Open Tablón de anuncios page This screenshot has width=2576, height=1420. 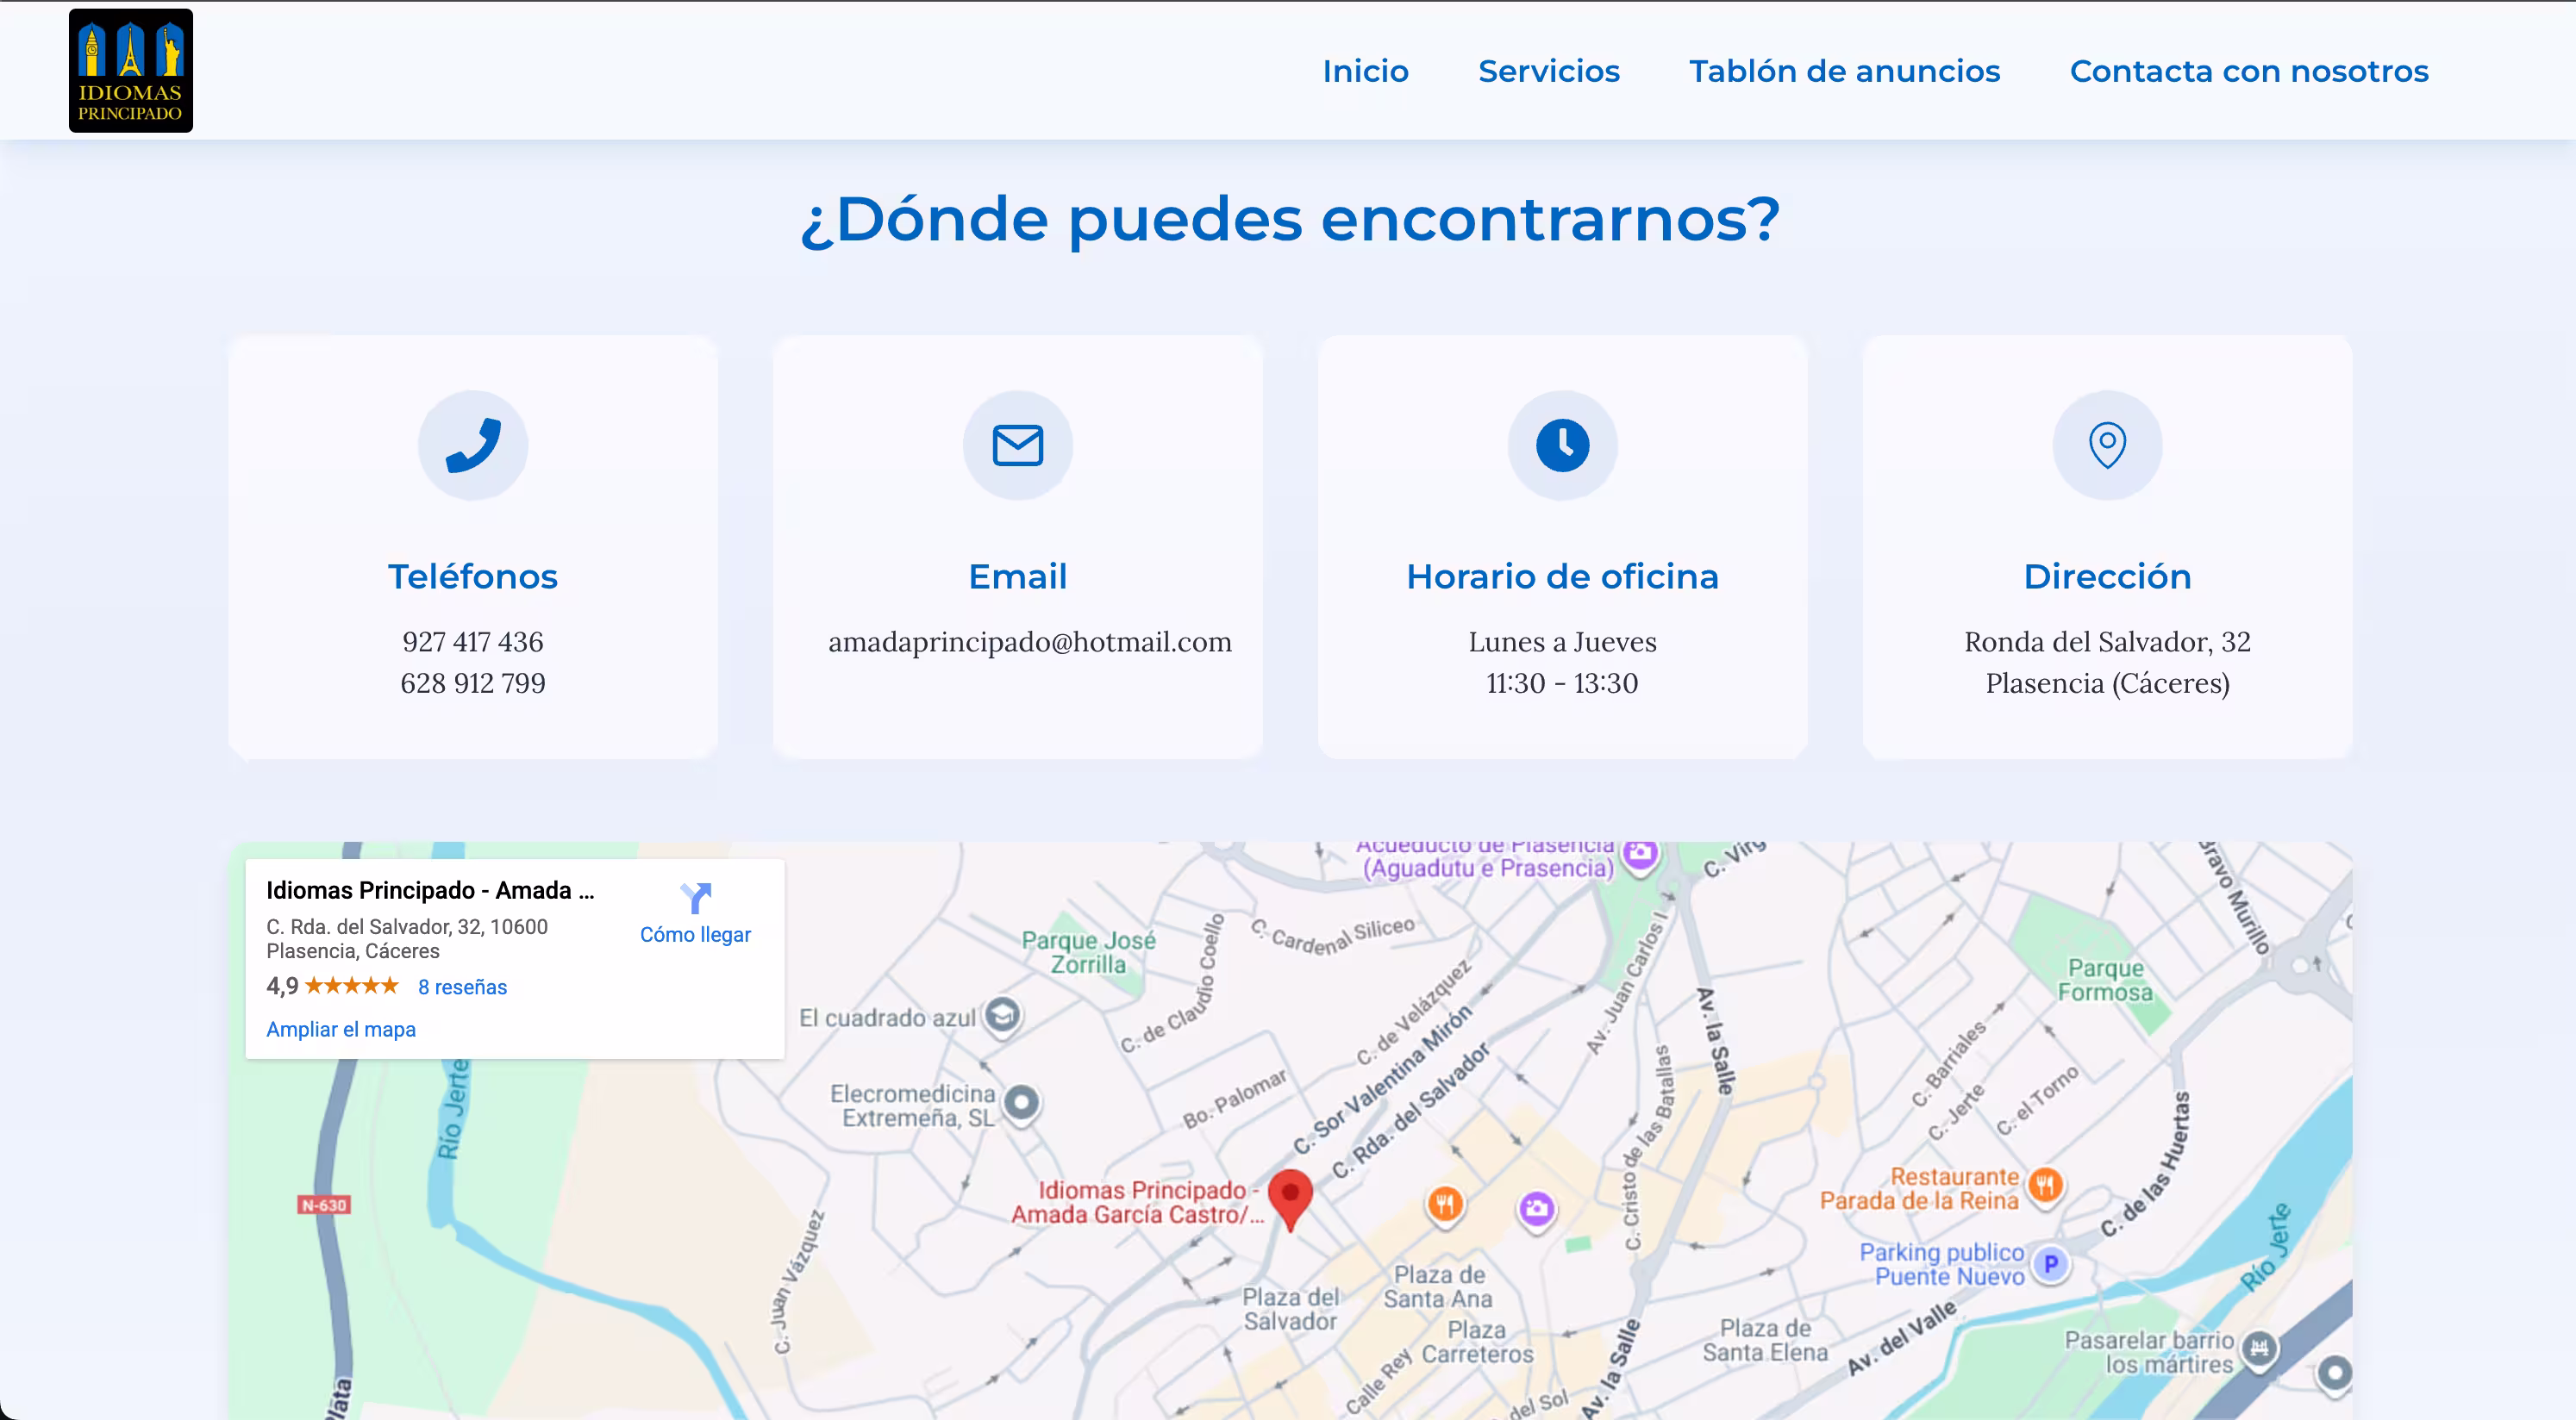click(1844, 71)
